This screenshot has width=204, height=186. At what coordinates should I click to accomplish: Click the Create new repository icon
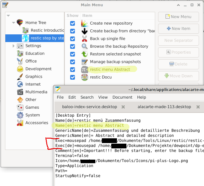pyautogui.click(x=85, y=23)
